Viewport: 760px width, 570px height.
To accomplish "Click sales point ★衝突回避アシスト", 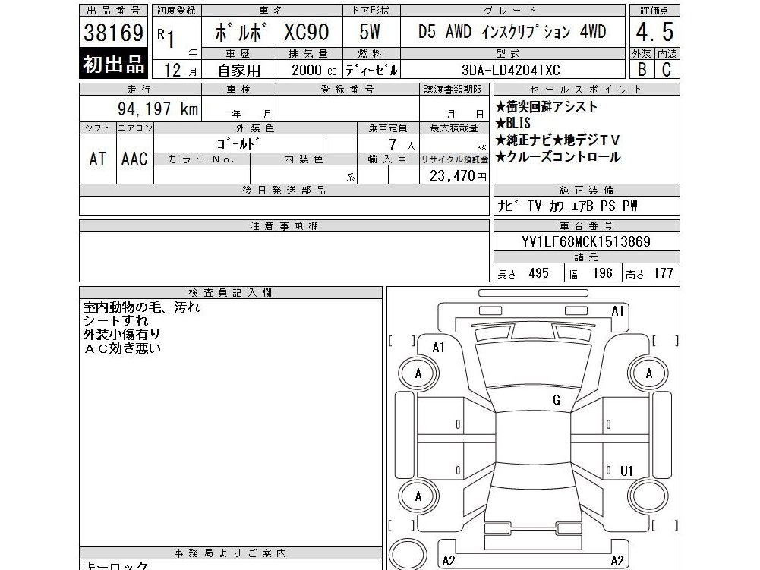I will pyautogui.click(x=546, y=106).
